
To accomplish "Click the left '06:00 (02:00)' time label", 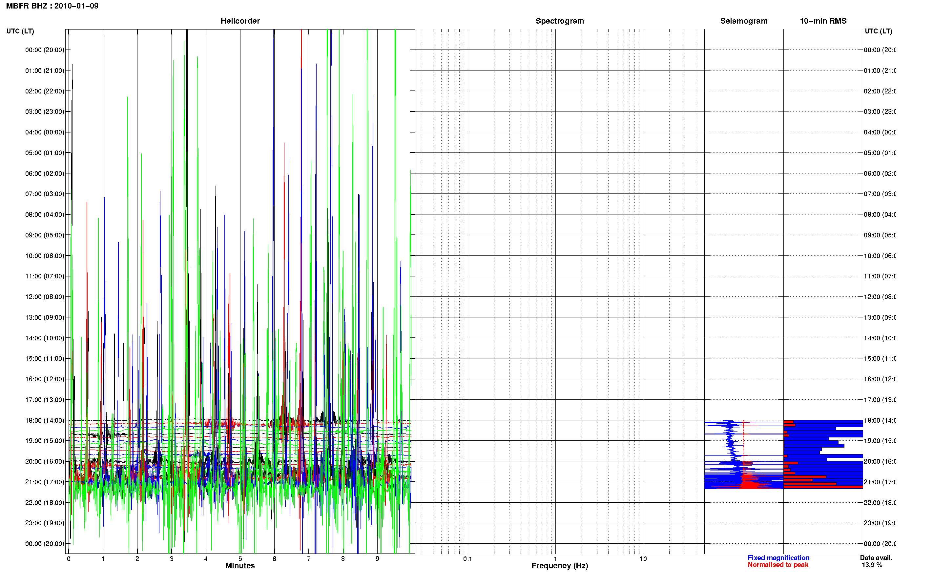I will click(x=45, y=173).
